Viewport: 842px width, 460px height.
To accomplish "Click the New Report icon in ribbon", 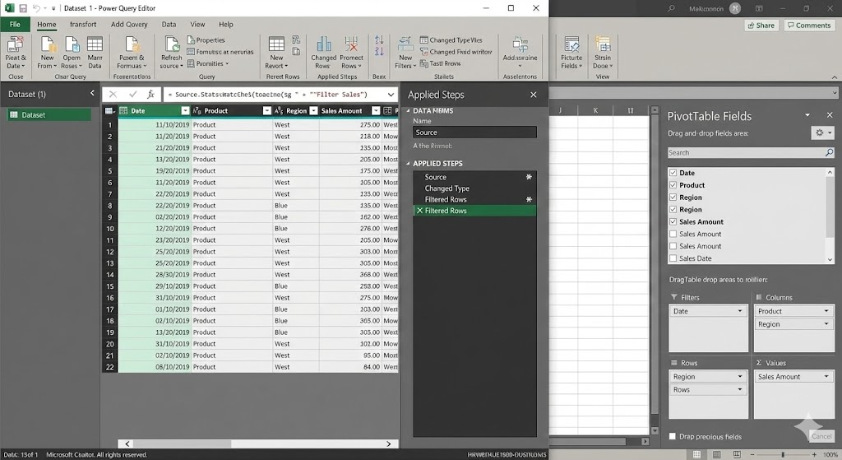I will [x=276, y=47].
